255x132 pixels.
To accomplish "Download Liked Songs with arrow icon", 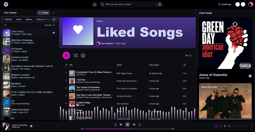I will (x=83, y=55).
